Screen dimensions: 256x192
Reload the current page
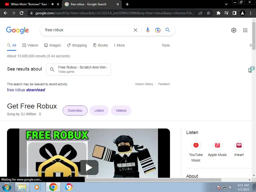tap(21, 13)
